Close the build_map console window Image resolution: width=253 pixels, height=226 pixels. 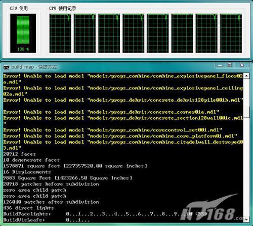[x=242, y=65]
